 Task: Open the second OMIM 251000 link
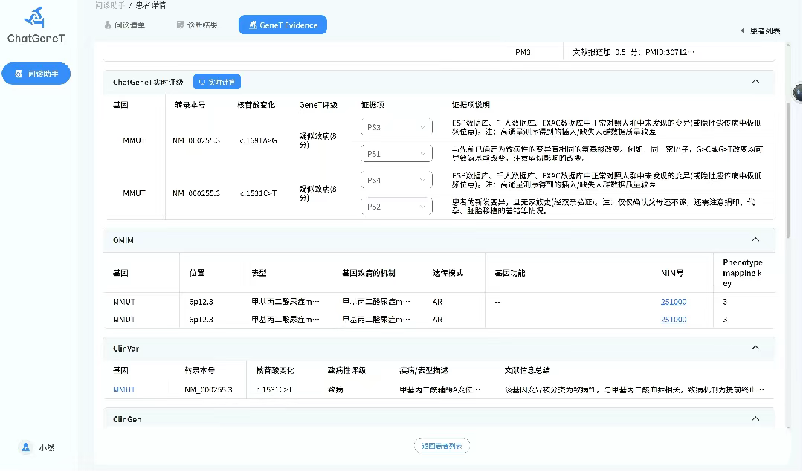(x=673, y=319)
